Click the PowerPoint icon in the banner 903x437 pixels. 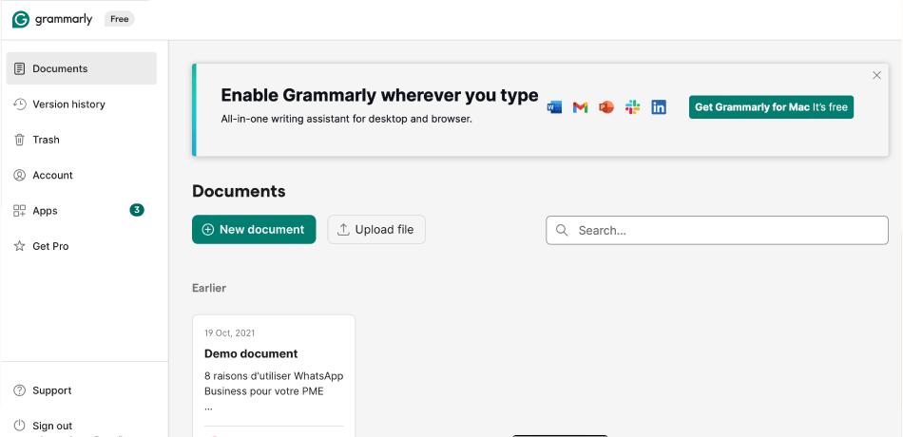[x=606, y=107]
